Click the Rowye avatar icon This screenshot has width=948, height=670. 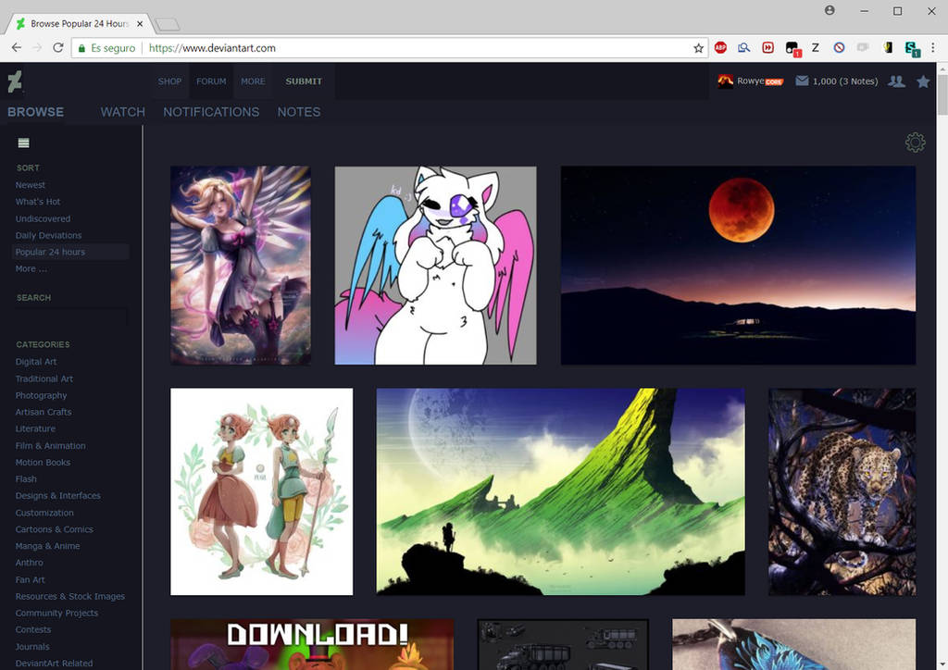726,81
